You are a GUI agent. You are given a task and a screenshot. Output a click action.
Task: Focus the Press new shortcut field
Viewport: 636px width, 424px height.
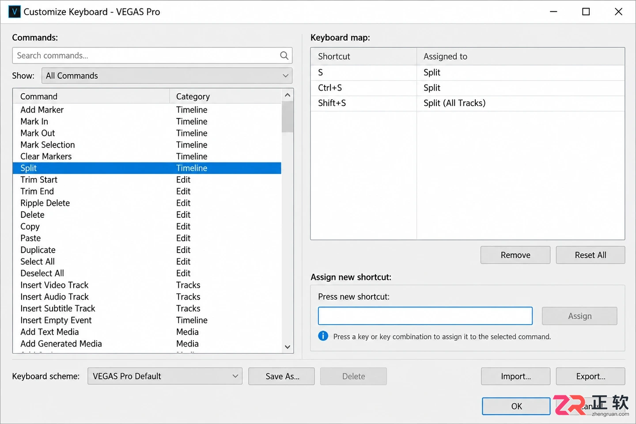[425, 316]
